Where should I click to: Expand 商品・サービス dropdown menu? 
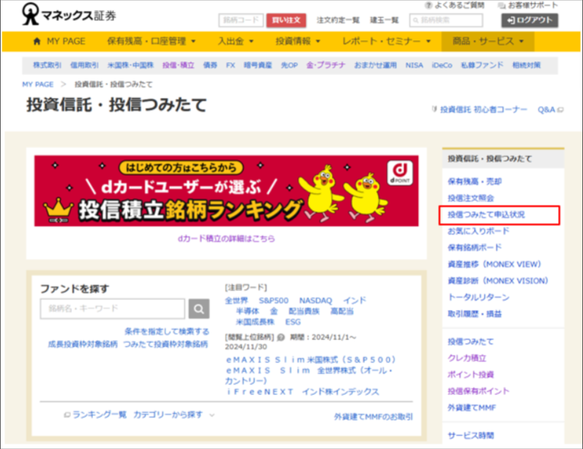point(488,41)
